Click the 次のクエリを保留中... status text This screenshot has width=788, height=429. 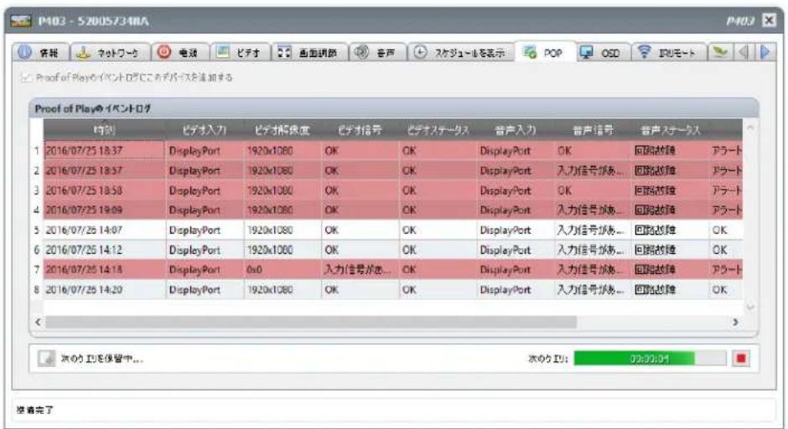102,359
